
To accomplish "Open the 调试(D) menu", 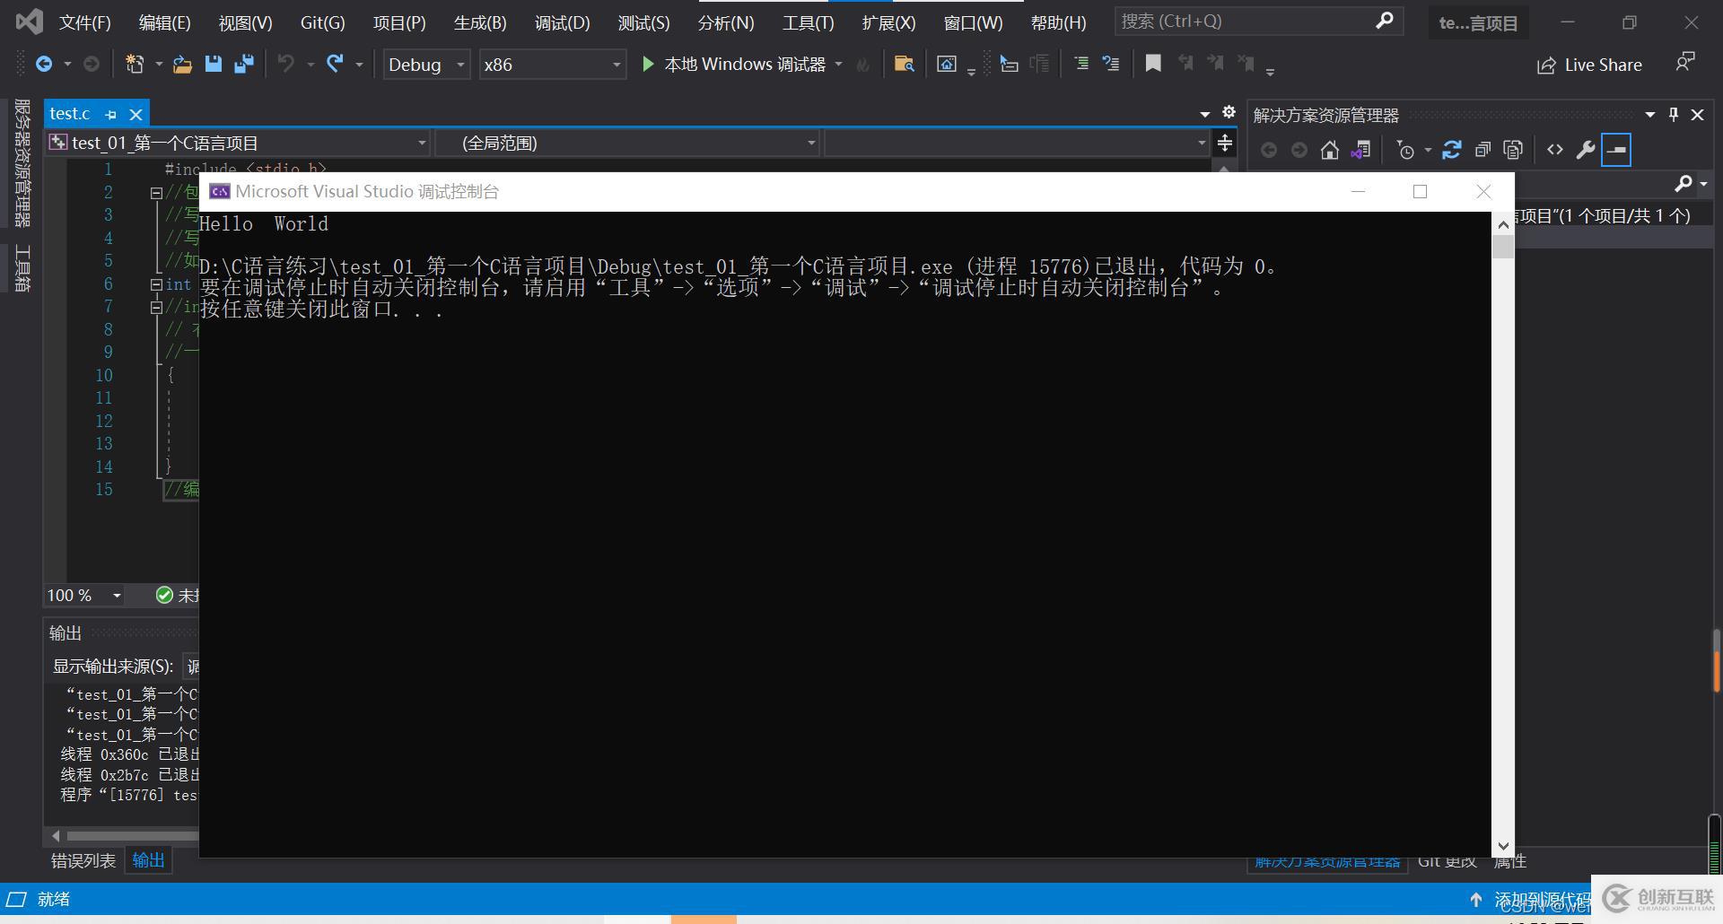I will click(x=563, y=22).
